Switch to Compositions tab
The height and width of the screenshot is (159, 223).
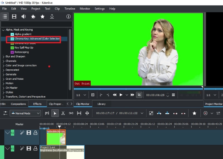(x=18, y=104)
